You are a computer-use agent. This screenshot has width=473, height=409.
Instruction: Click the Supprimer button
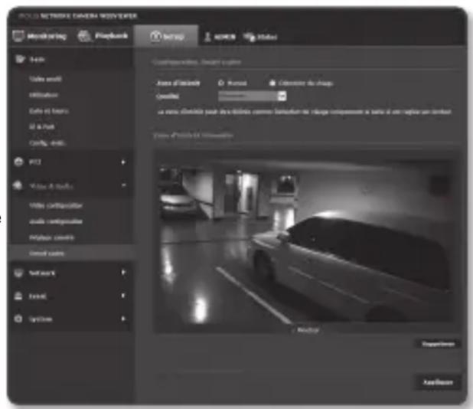[439, 345]
